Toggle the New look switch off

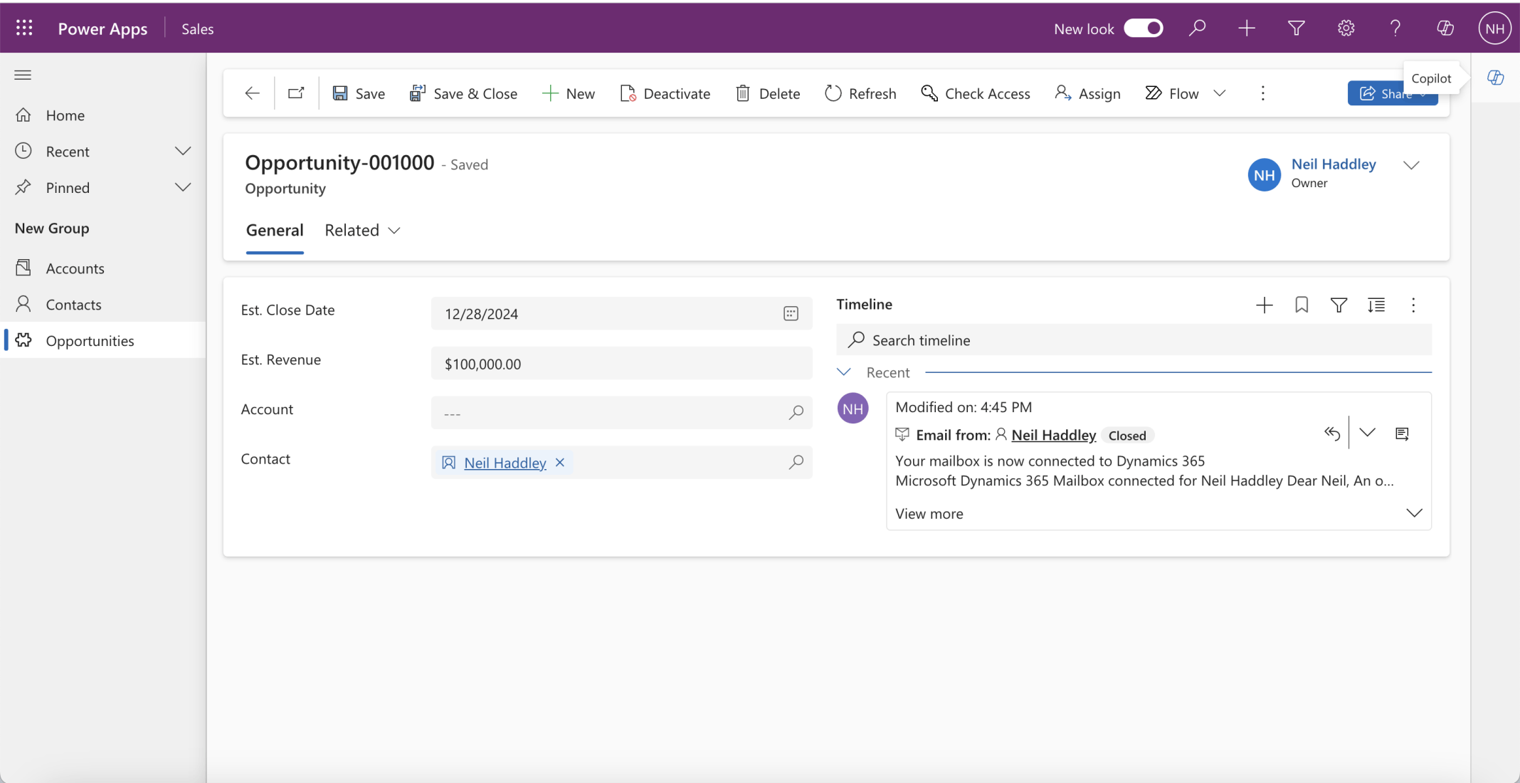point(1143,28)
